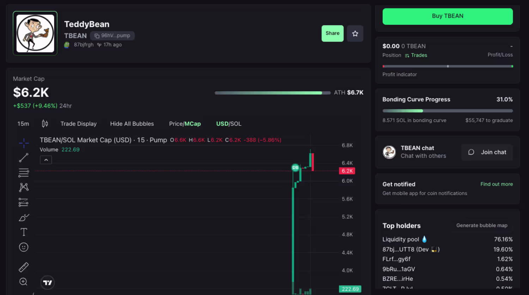
Task: Click the liquidity pool droplet icon
Action: (x=424, y=239)
